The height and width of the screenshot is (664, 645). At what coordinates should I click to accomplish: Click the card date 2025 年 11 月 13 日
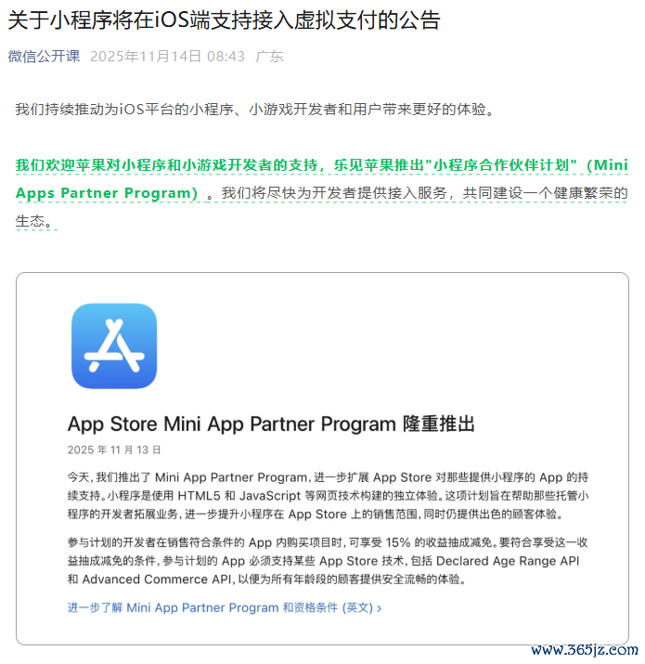point(114,449)
